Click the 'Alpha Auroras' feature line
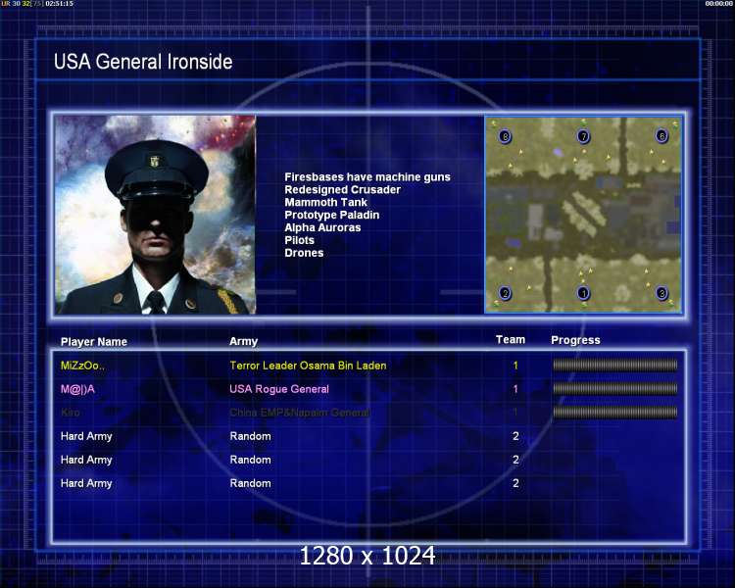This screenshot has width=735, height=588. click(x=322, y=227)
